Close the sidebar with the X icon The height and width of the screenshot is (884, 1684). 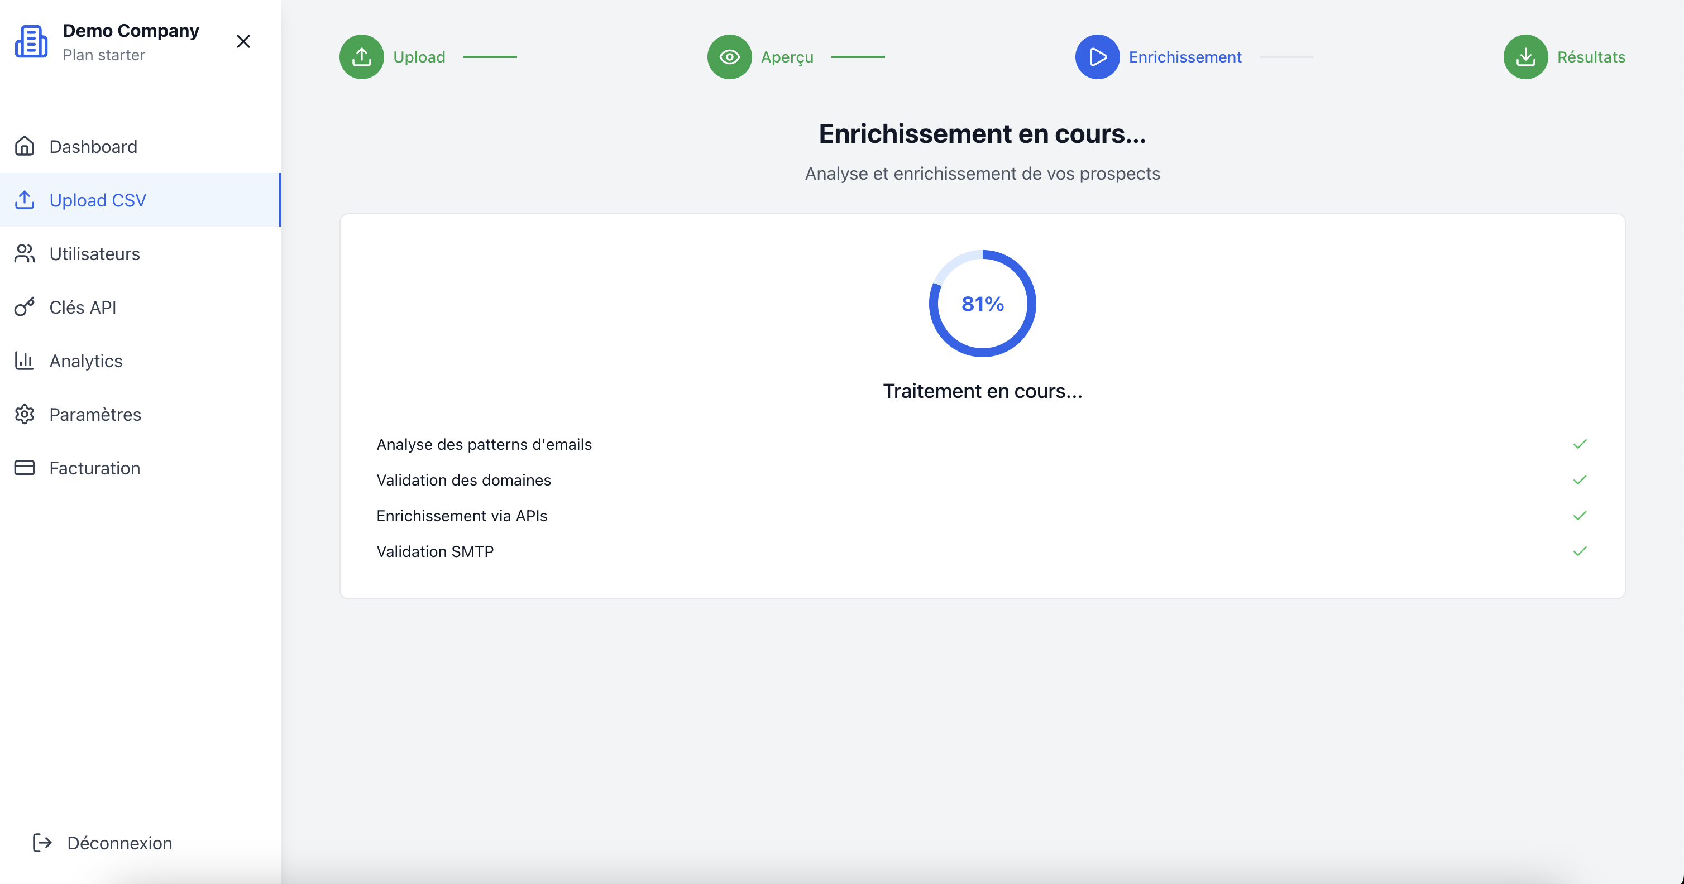[x=243, y=42]
